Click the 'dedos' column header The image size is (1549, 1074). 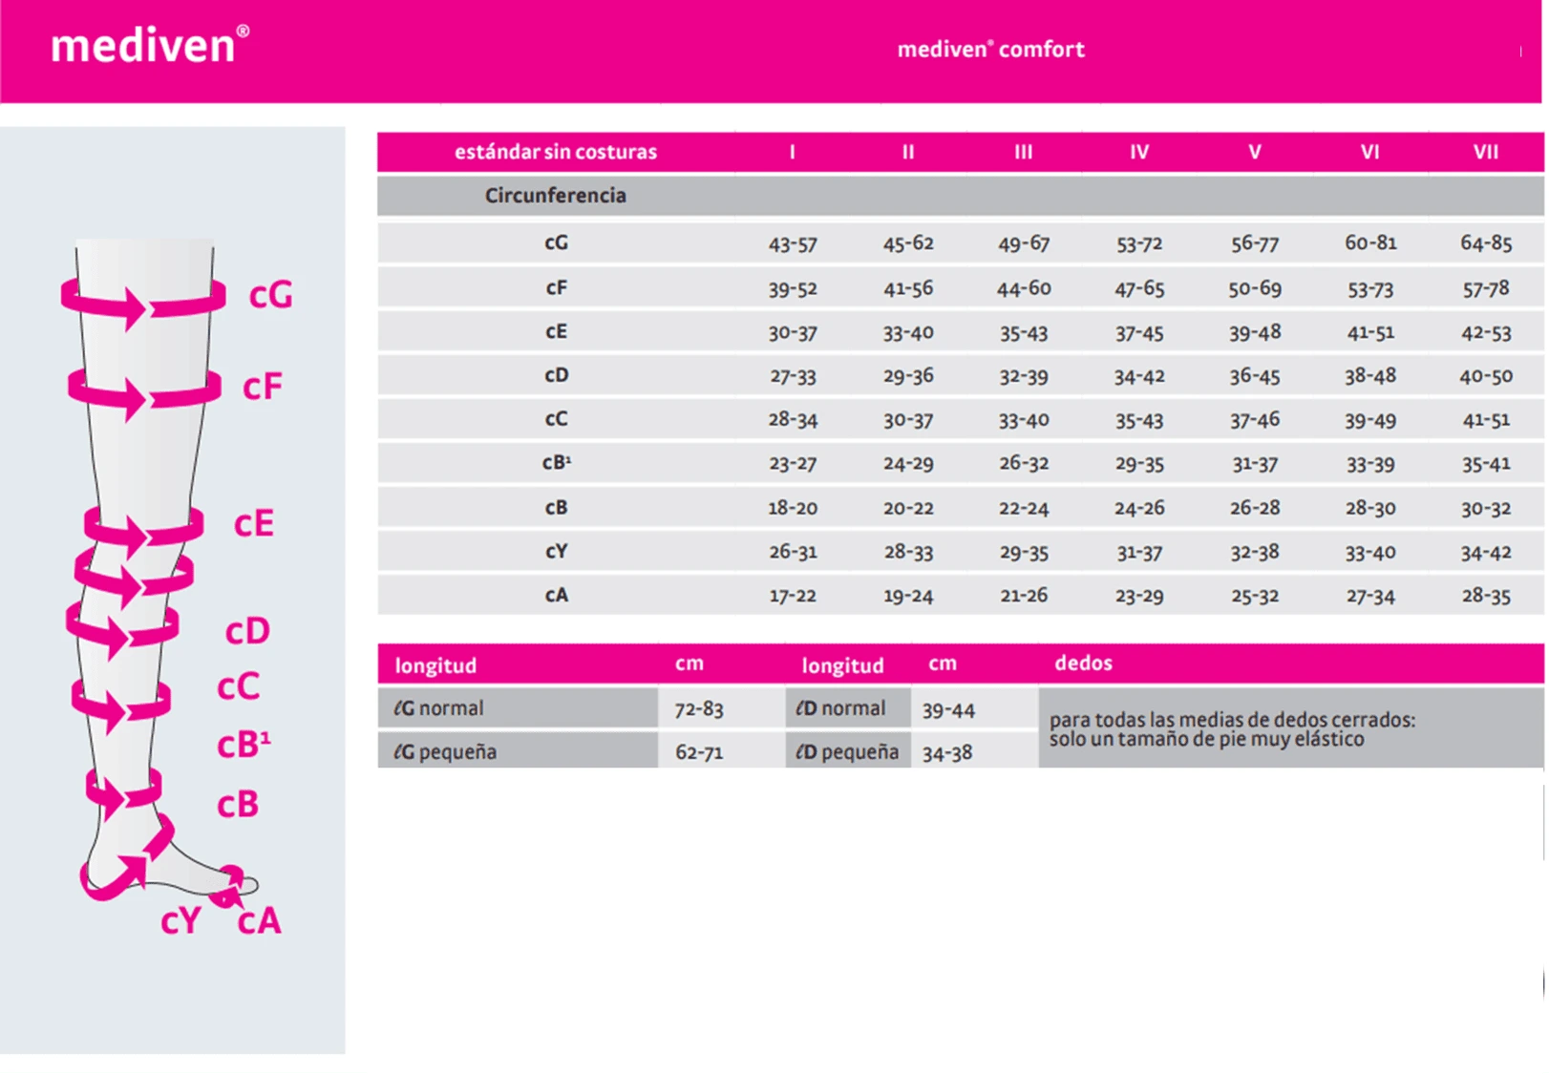pyautogui.click(x=1083, y=663)
